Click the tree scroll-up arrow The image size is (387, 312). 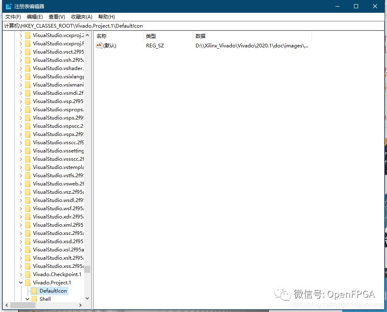(x=87, y=35)
